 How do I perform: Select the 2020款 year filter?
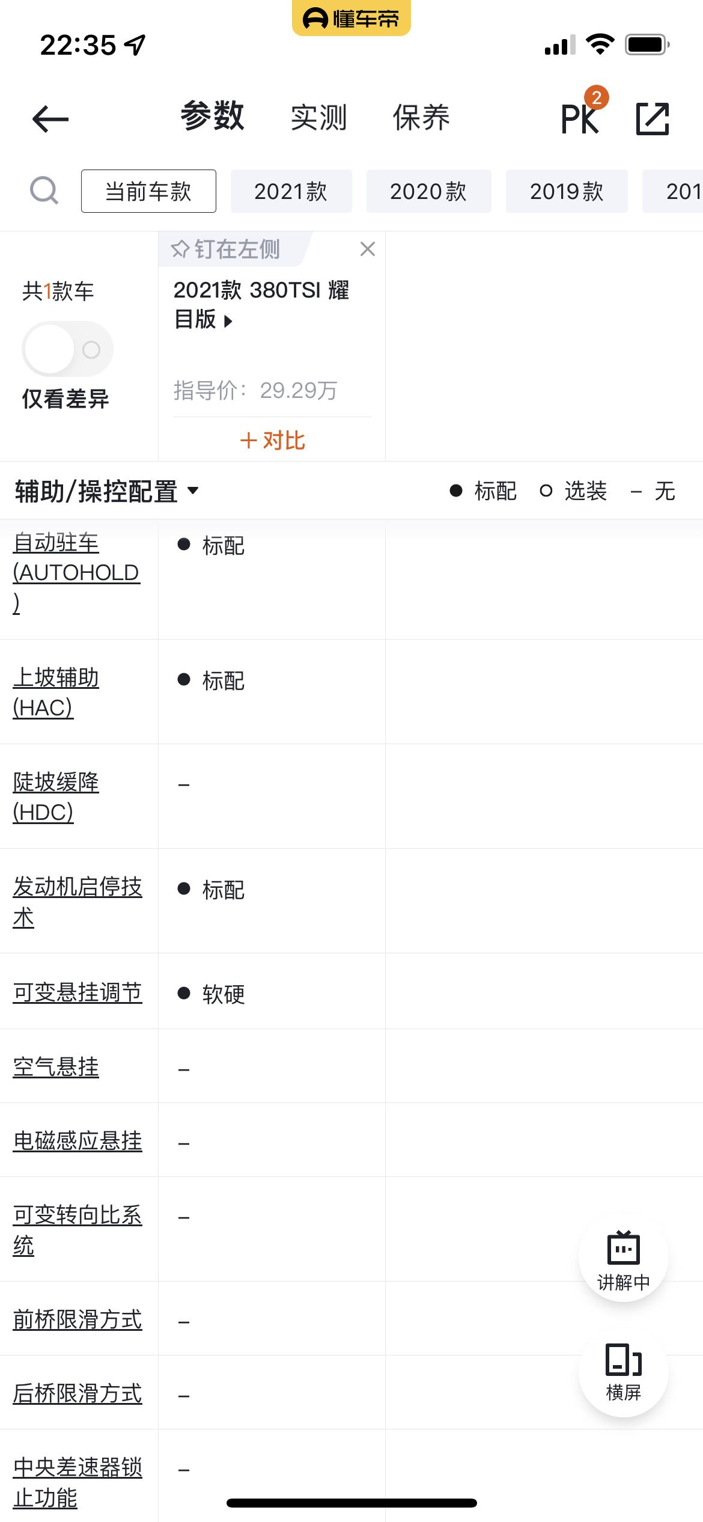click(428, 191)
